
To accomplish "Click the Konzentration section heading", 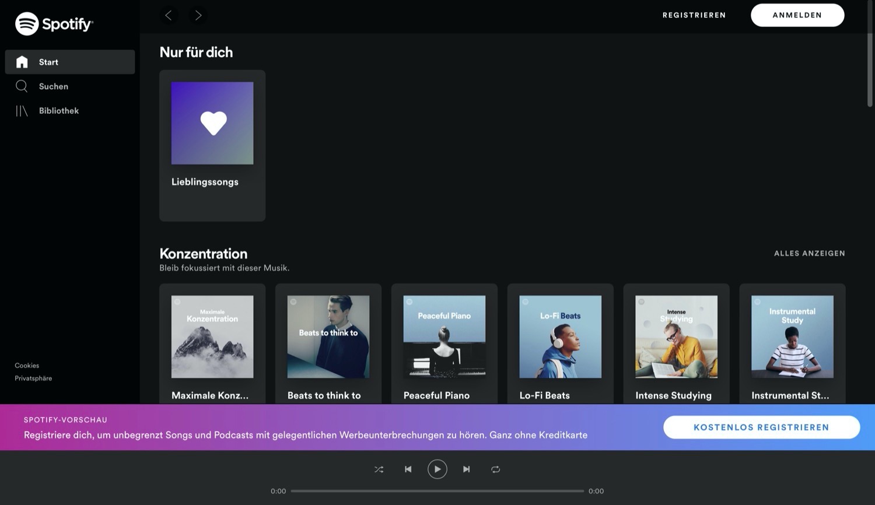I will pos(204,254).
